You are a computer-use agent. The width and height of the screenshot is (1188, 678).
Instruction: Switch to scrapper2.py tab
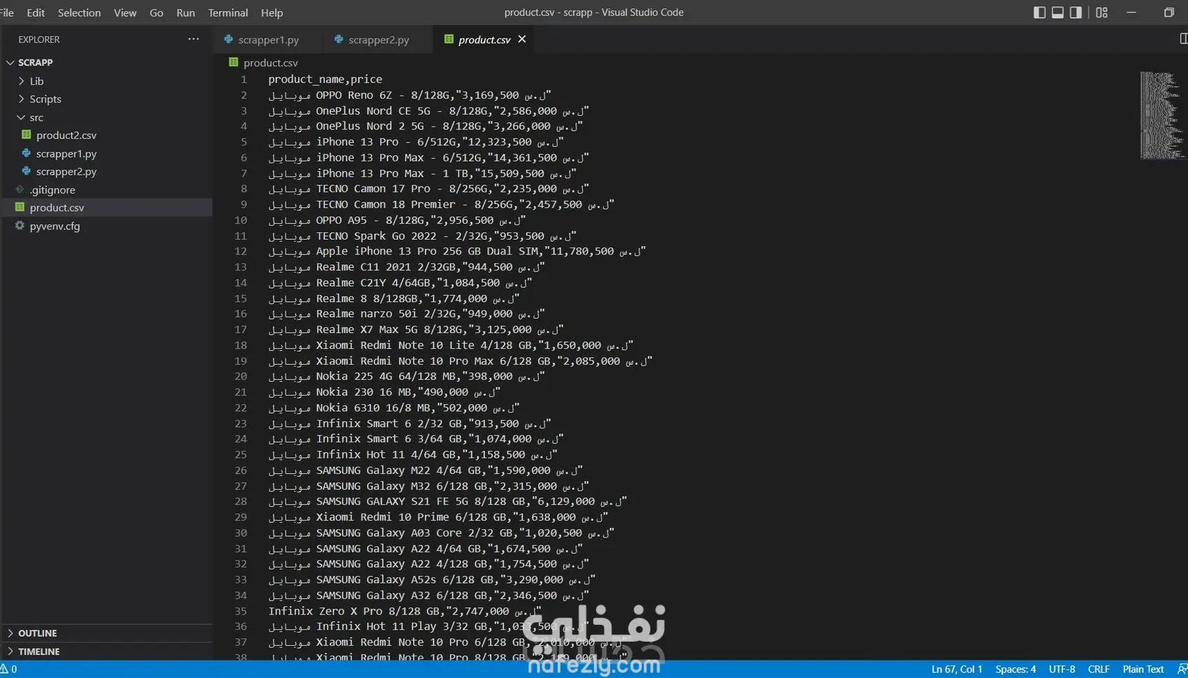point(379,40)
